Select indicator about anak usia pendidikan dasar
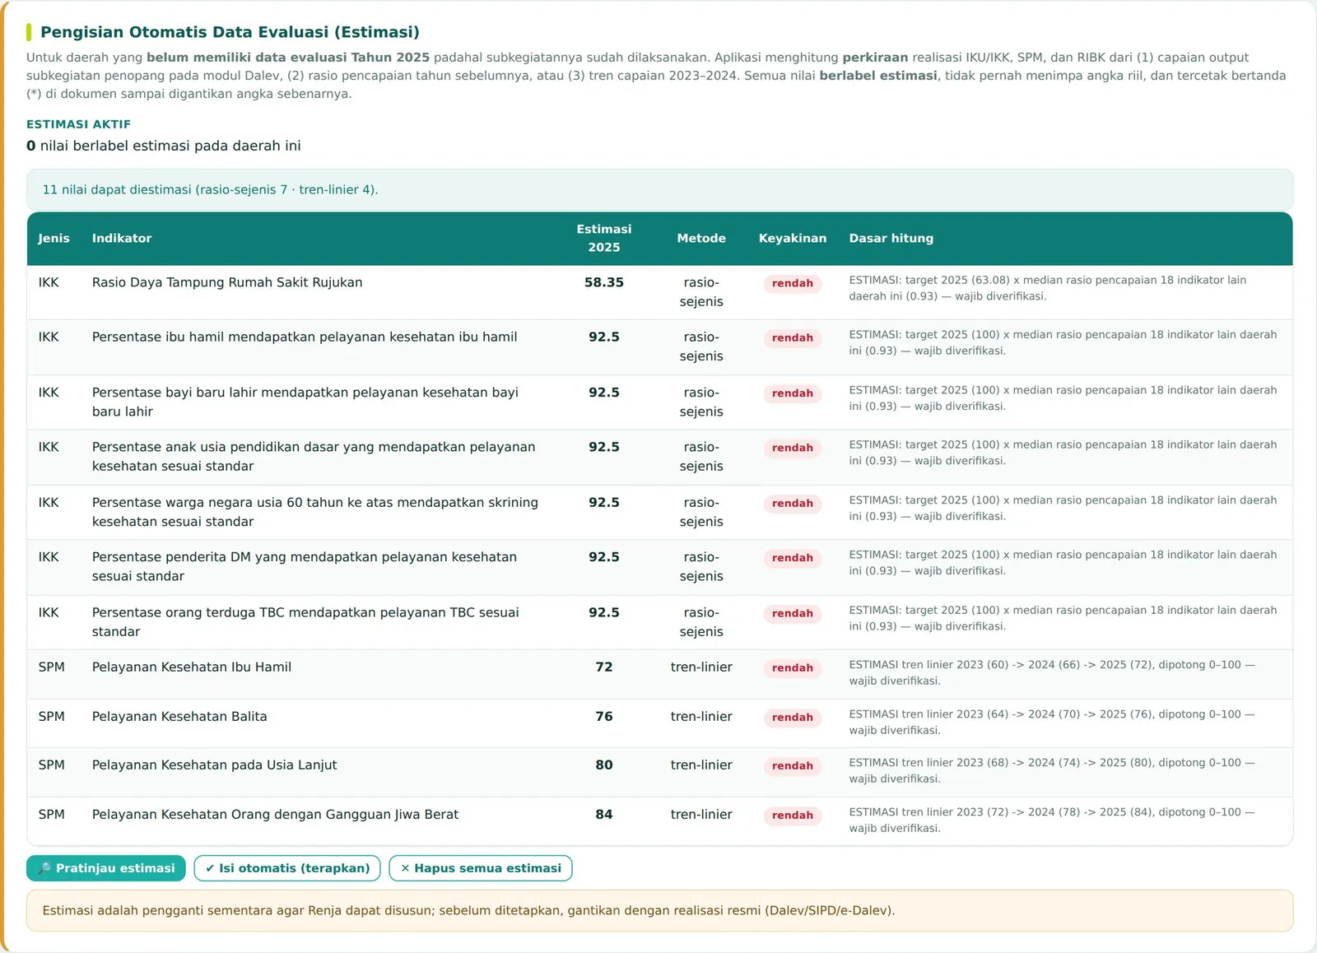The image size is (1317, 953). (314, 457)
